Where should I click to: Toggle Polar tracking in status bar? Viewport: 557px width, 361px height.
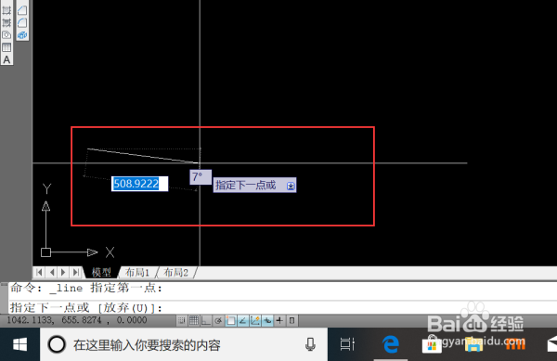pyautogui.click(x=218, y=321)
